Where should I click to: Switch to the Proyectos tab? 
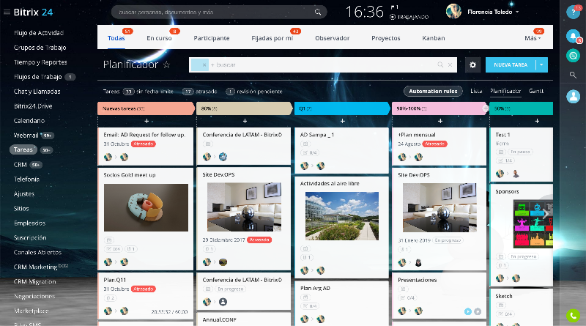(386, 38)
